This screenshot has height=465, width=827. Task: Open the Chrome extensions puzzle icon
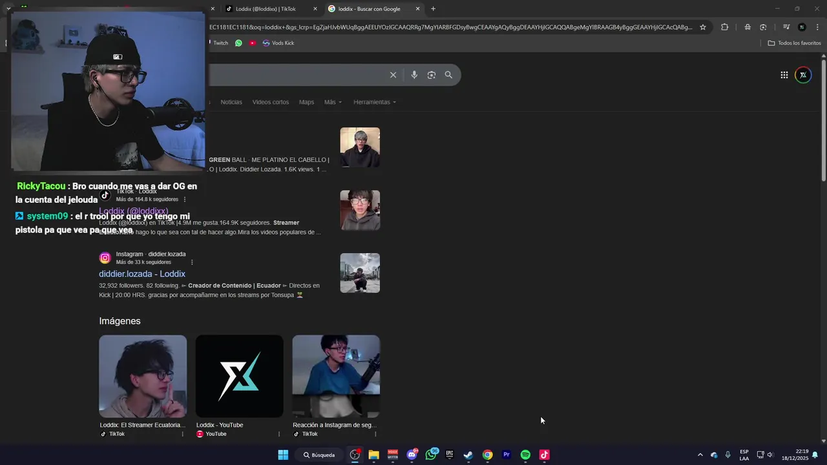coord(724,27)
